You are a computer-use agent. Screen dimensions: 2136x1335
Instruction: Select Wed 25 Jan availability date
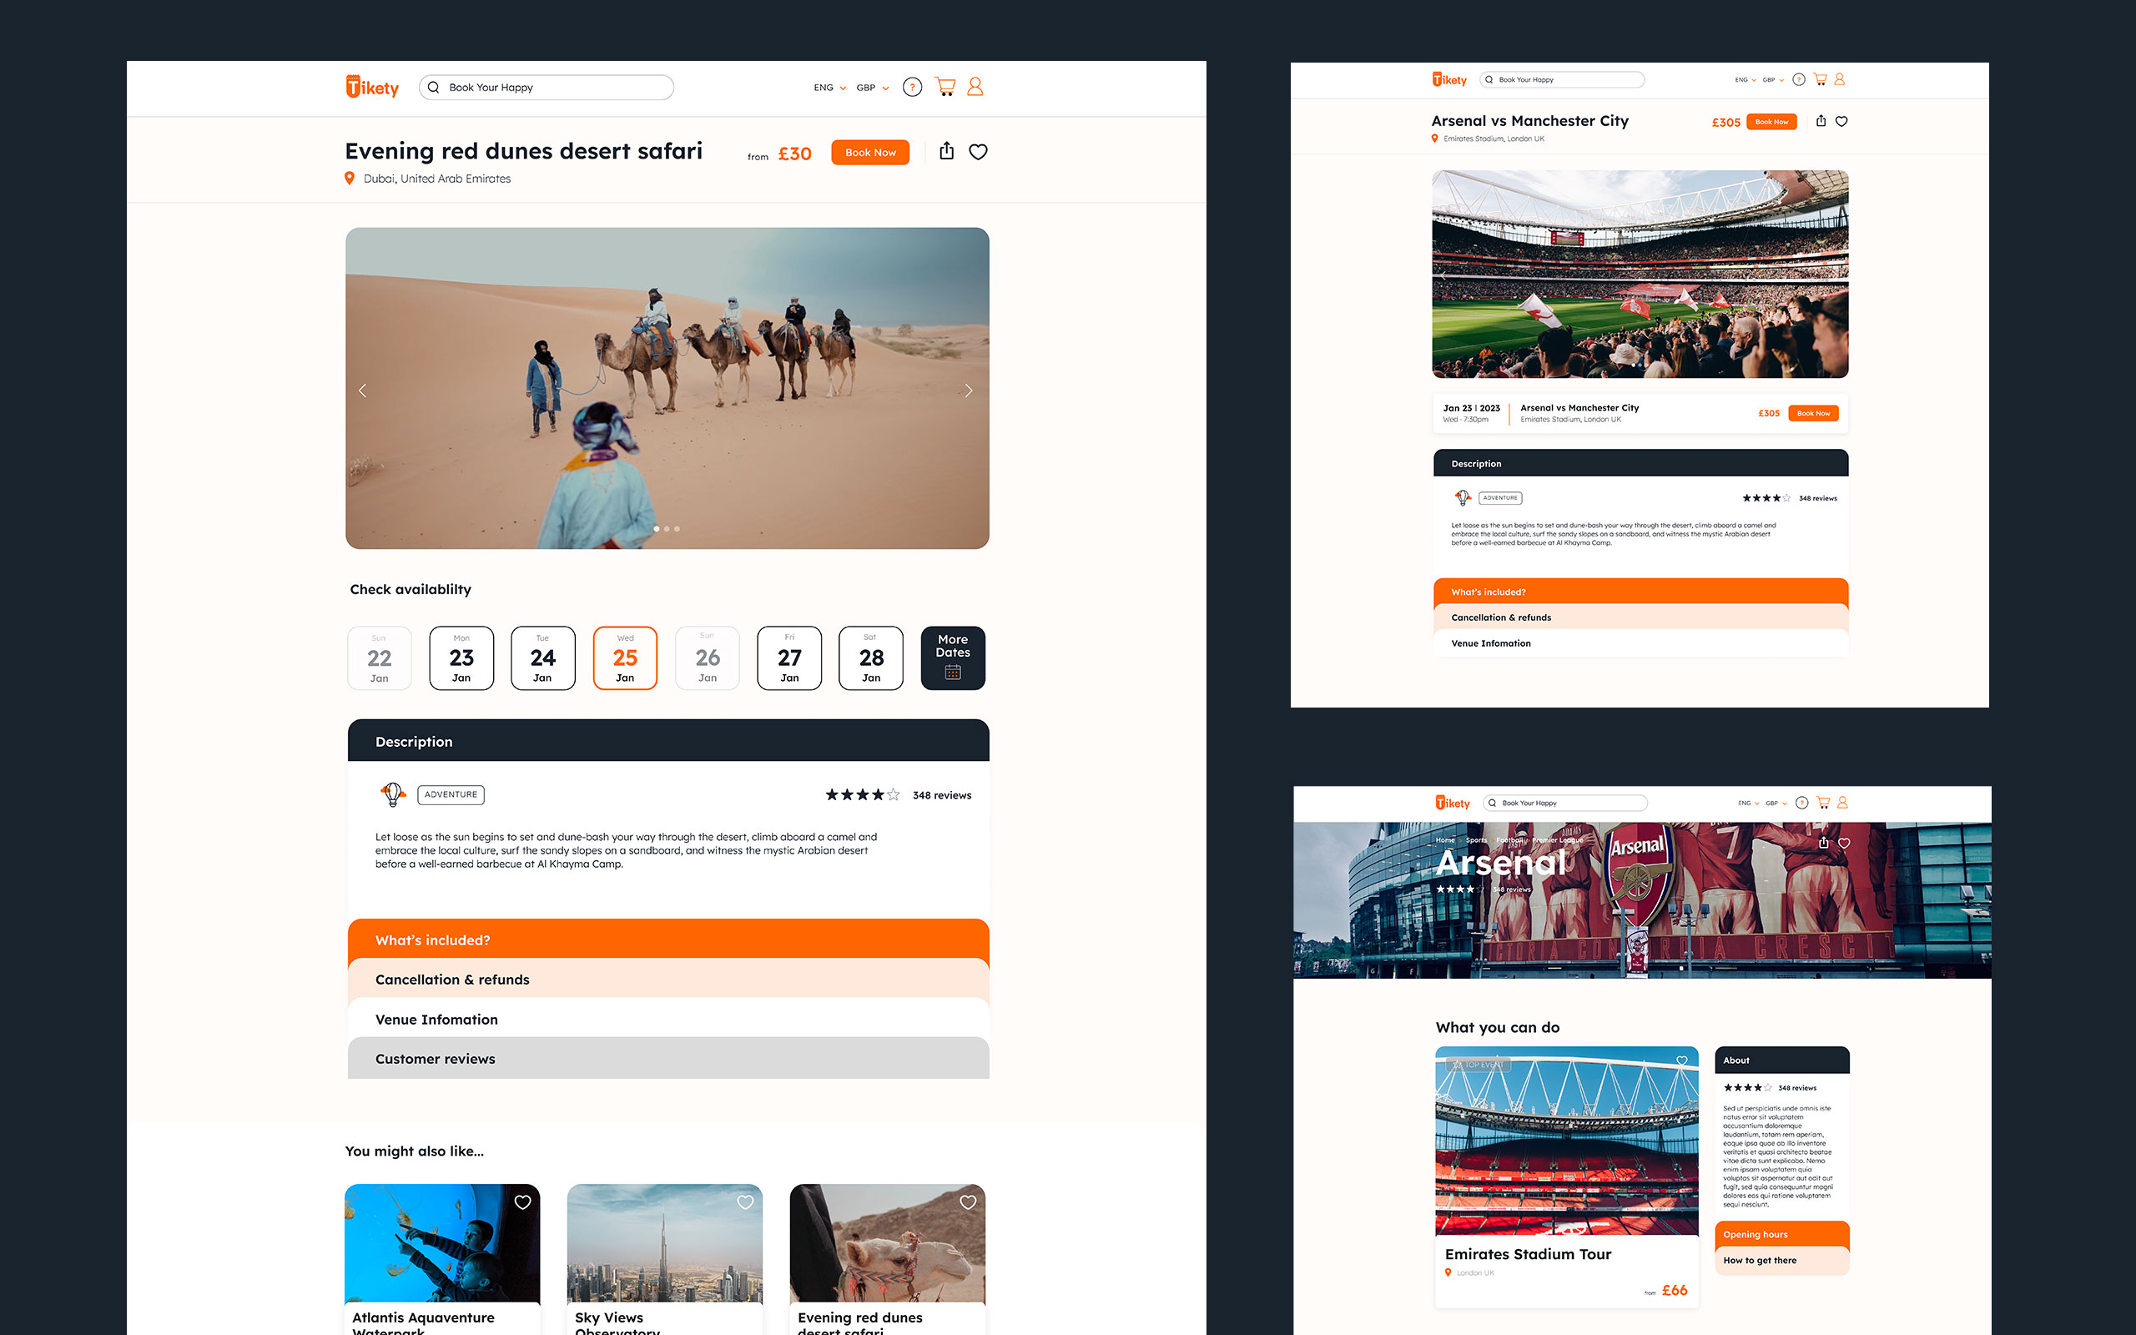[625, 657]
